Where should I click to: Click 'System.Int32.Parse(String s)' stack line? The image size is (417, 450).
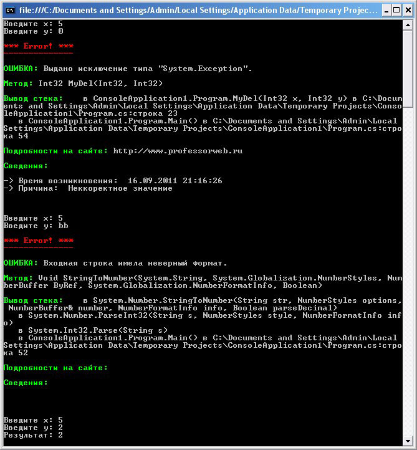pos(93,330)
